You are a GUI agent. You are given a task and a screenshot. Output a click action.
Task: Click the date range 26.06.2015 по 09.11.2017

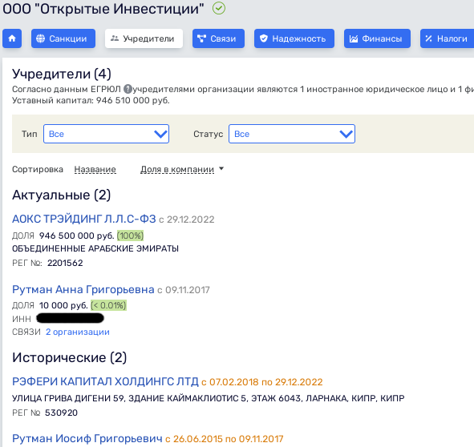pyautogui.click(x=229, y=439)
